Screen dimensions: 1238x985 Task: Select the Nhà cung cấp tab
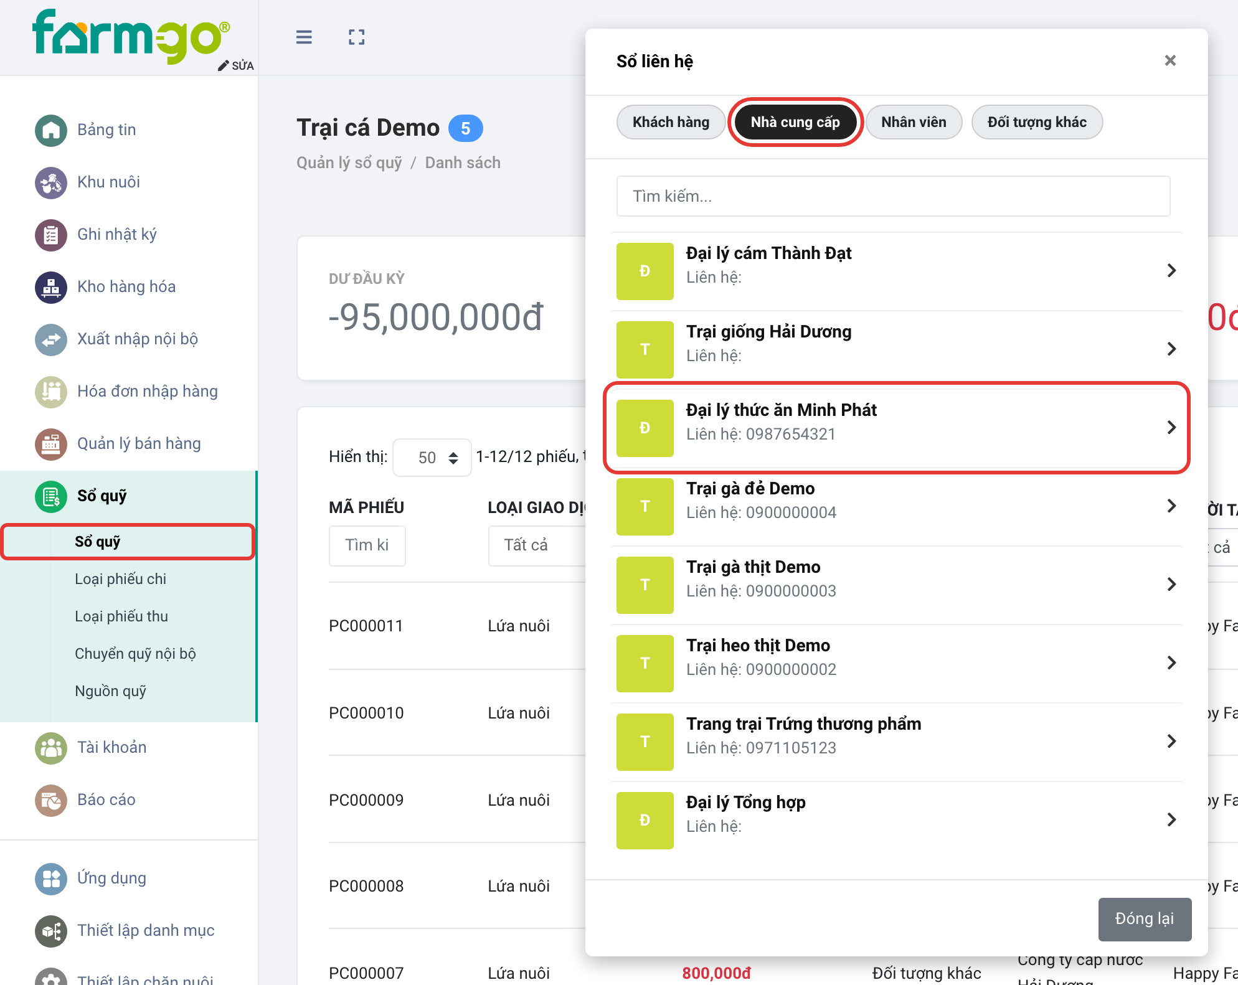point(795,122)
